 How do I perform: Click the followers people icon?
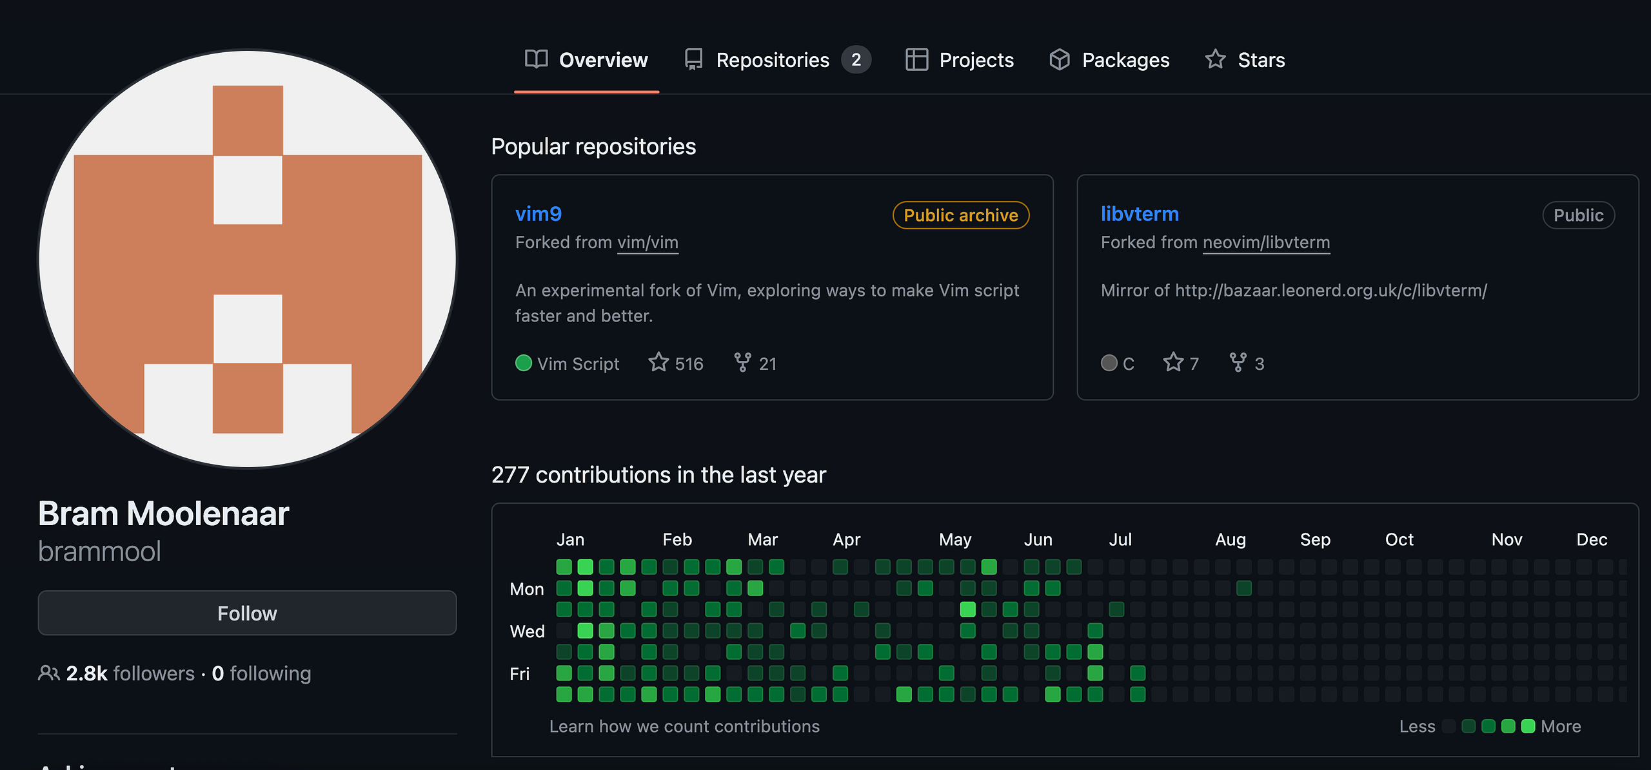[48, 673]
